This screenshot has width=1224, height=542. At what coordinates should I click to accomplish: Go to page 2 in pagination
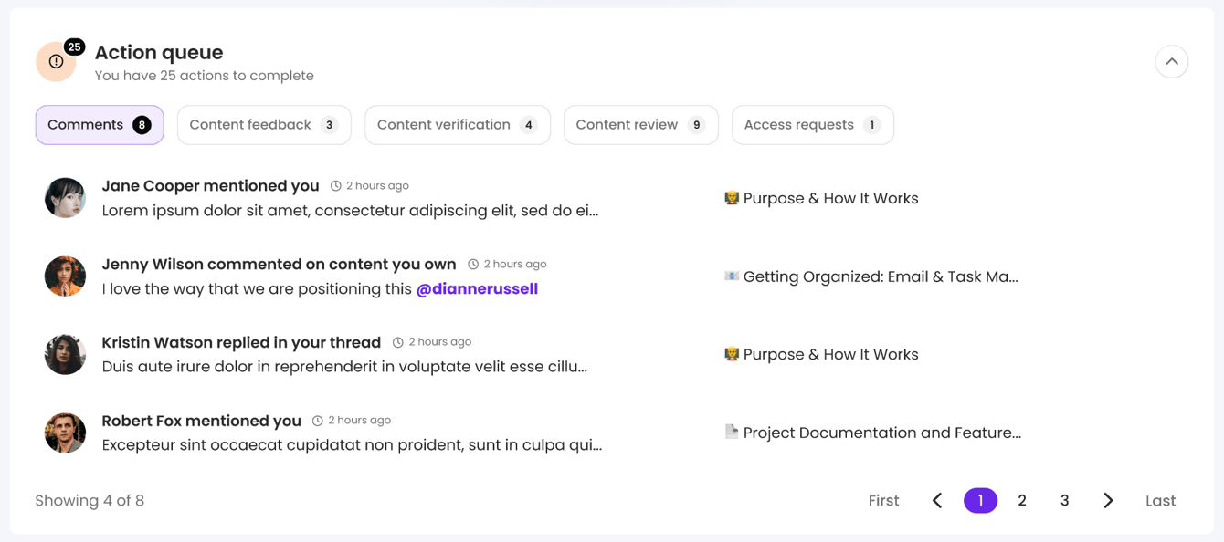click(1022, 500)
